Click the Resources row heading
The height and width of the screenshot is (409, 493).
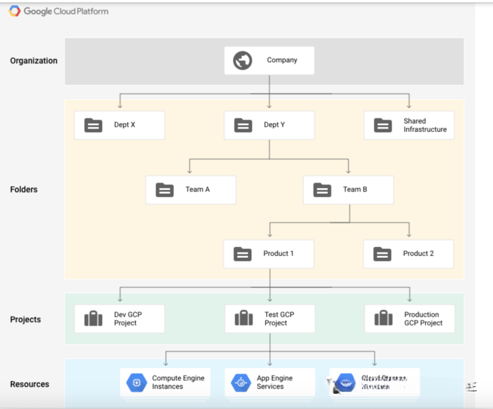tap(29, 384)
